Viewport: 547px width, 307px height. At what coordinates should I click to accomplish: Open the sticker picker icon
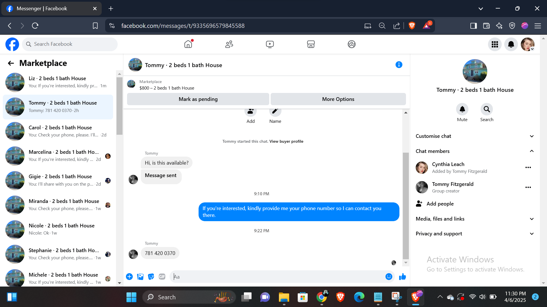click(x=151, y=277)
